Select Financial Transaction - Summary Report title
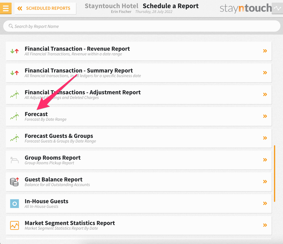 [x=79, y=70]
